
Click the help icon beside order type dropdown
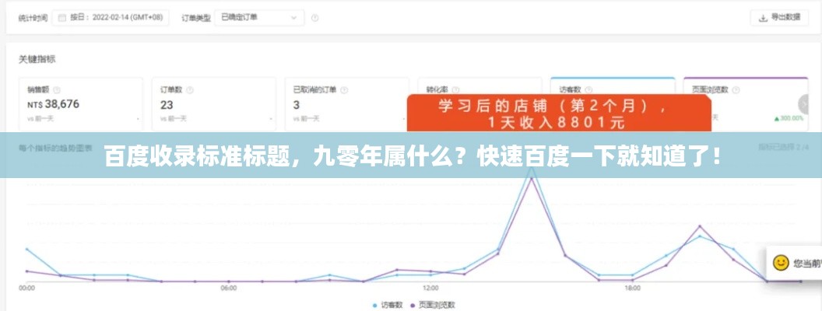click(314, 17)
